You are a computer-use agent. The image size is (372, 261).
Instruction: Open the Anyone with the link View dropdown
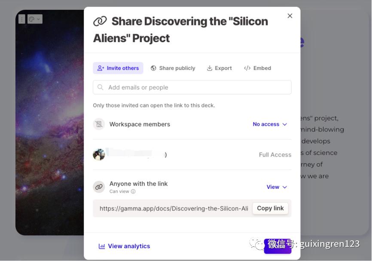point(277,187)
